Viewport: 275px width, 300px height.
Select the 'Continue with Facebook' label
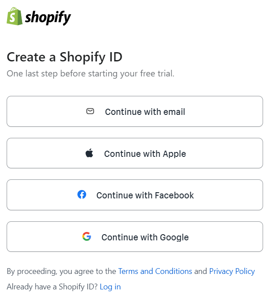pyautogui.click(x=145, y=195)
